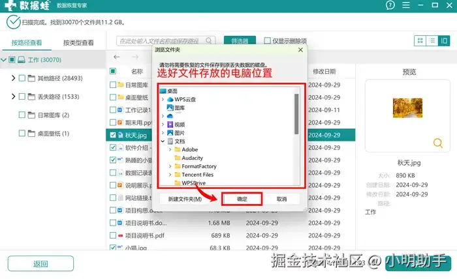Toggle 仅显示删除项 checkbox

[x=267, y=40]
